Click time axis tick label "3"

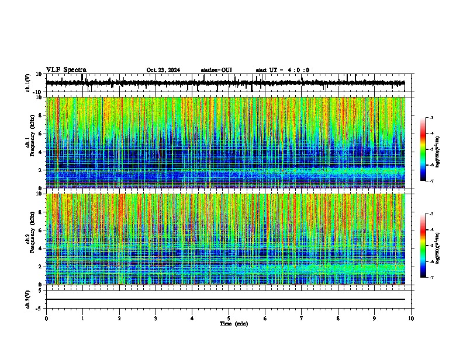(x=156, y=318)
